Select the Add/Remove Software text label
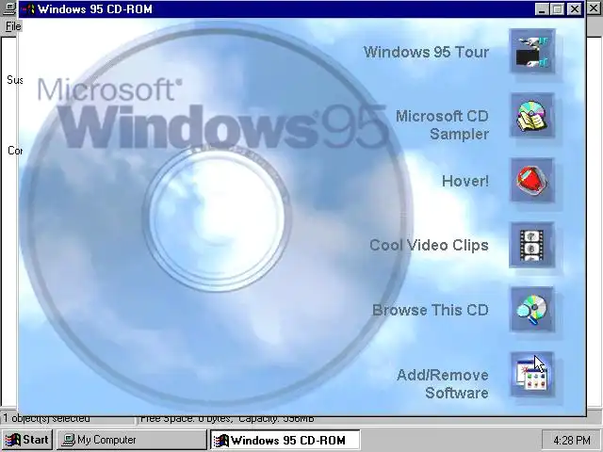The image size is (603, 452). (443, 384)
